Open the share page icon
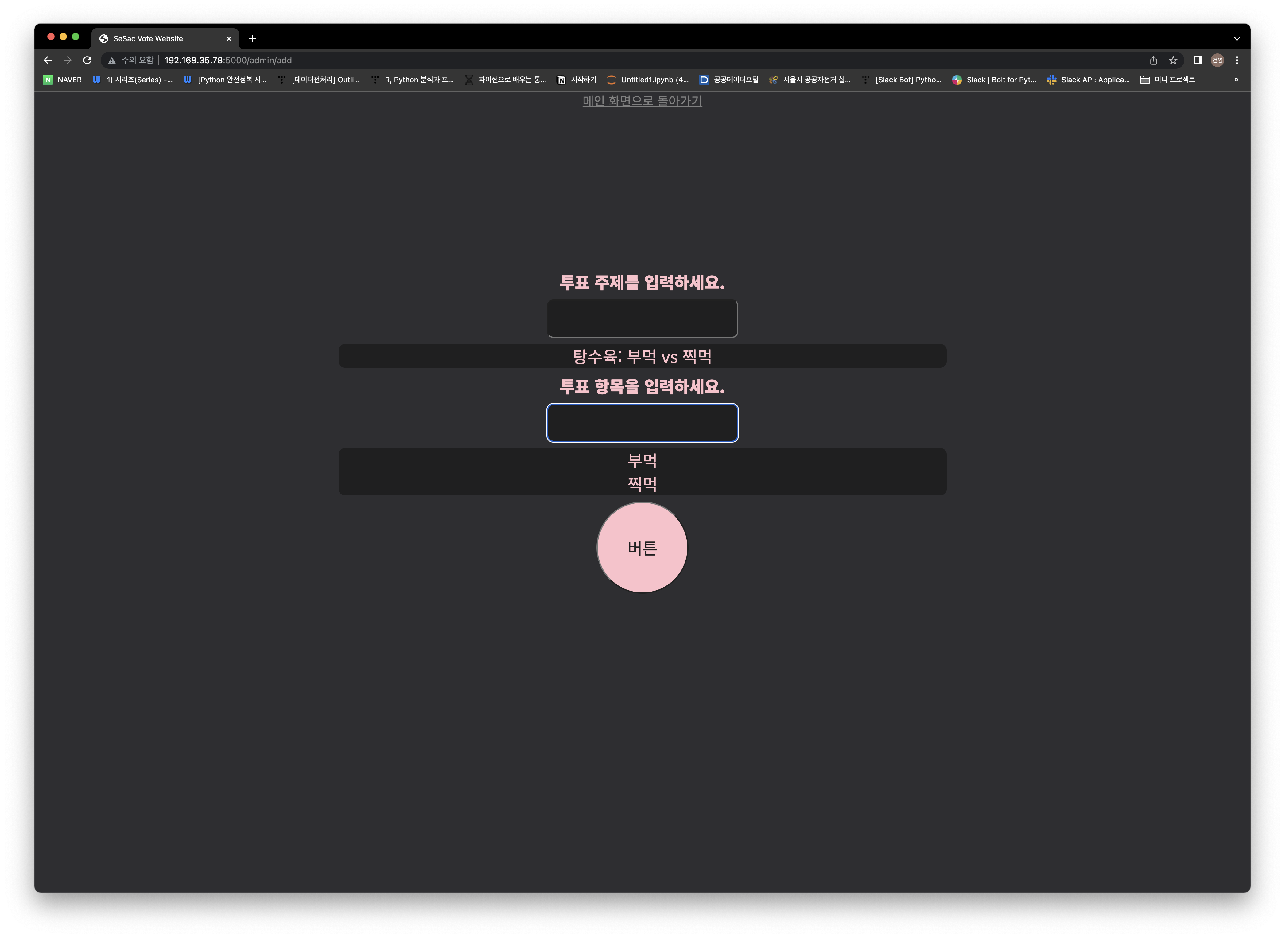Screen dimensions: 1285x938 [1153, 60]
